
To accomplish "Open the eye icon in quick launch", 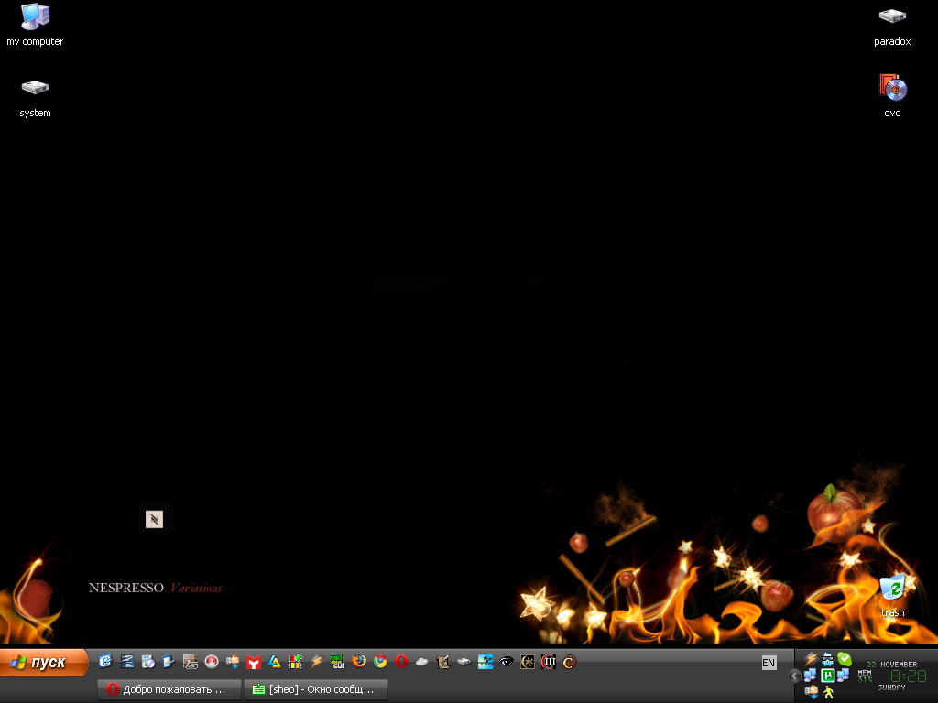I will tap(507, 662).
